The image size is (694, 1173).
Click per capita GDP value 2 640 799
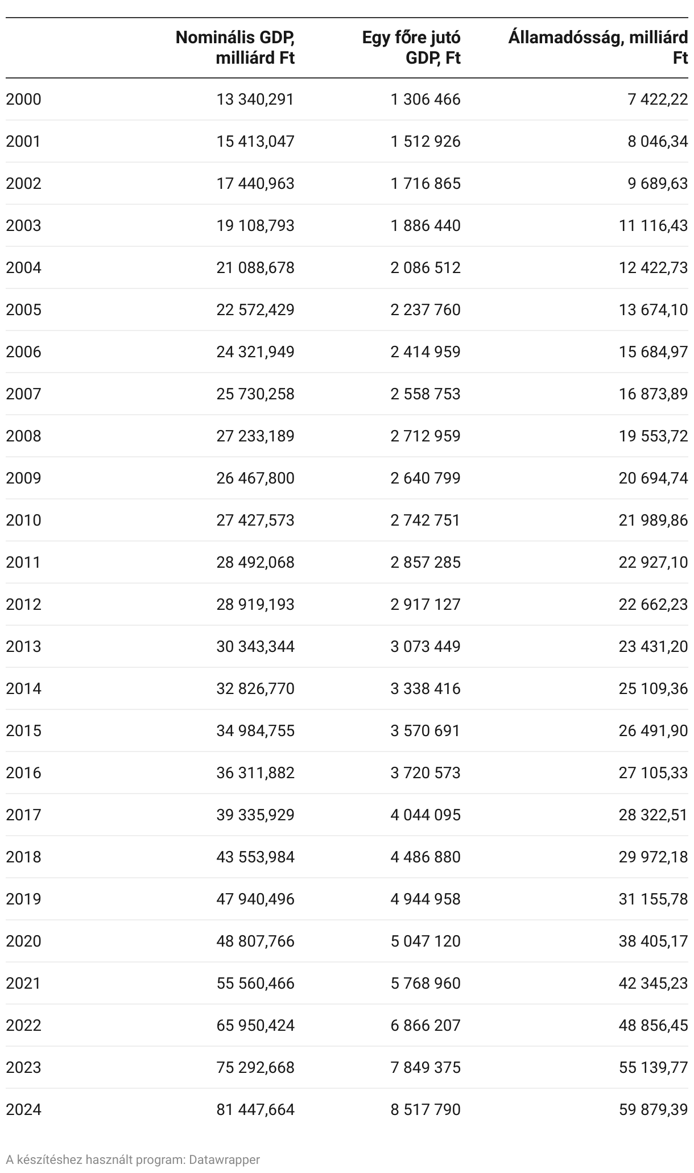click(426, 478)
